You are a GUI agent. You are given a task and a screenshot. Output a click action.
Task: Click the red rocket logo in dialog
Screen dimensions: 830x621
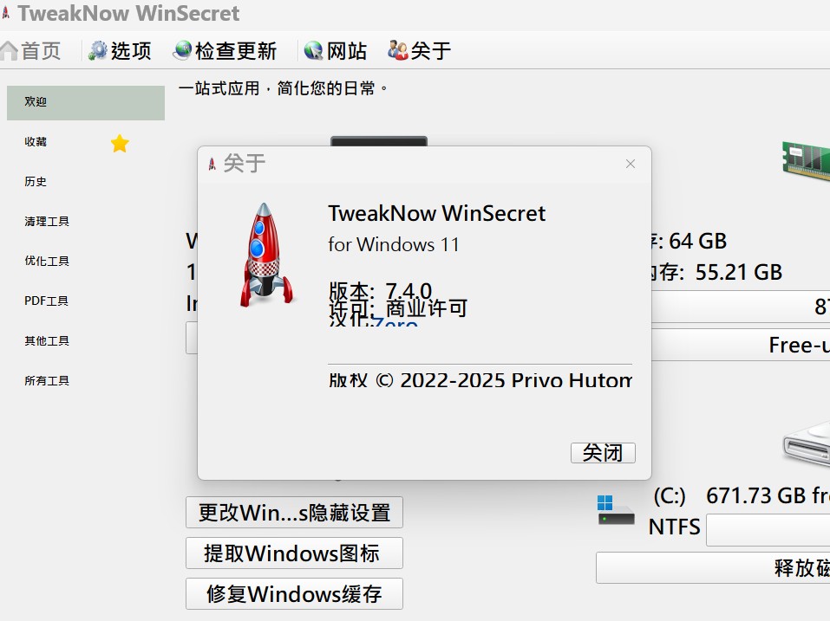(x=264, y=254)
